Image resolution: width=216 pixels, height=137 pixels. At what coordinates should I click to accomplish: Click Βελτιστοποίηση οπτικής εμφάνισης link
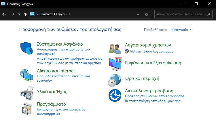coord(153,101)
